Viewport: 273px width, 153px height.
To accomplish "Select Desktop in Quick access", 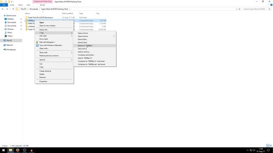I will click(10, 19).
